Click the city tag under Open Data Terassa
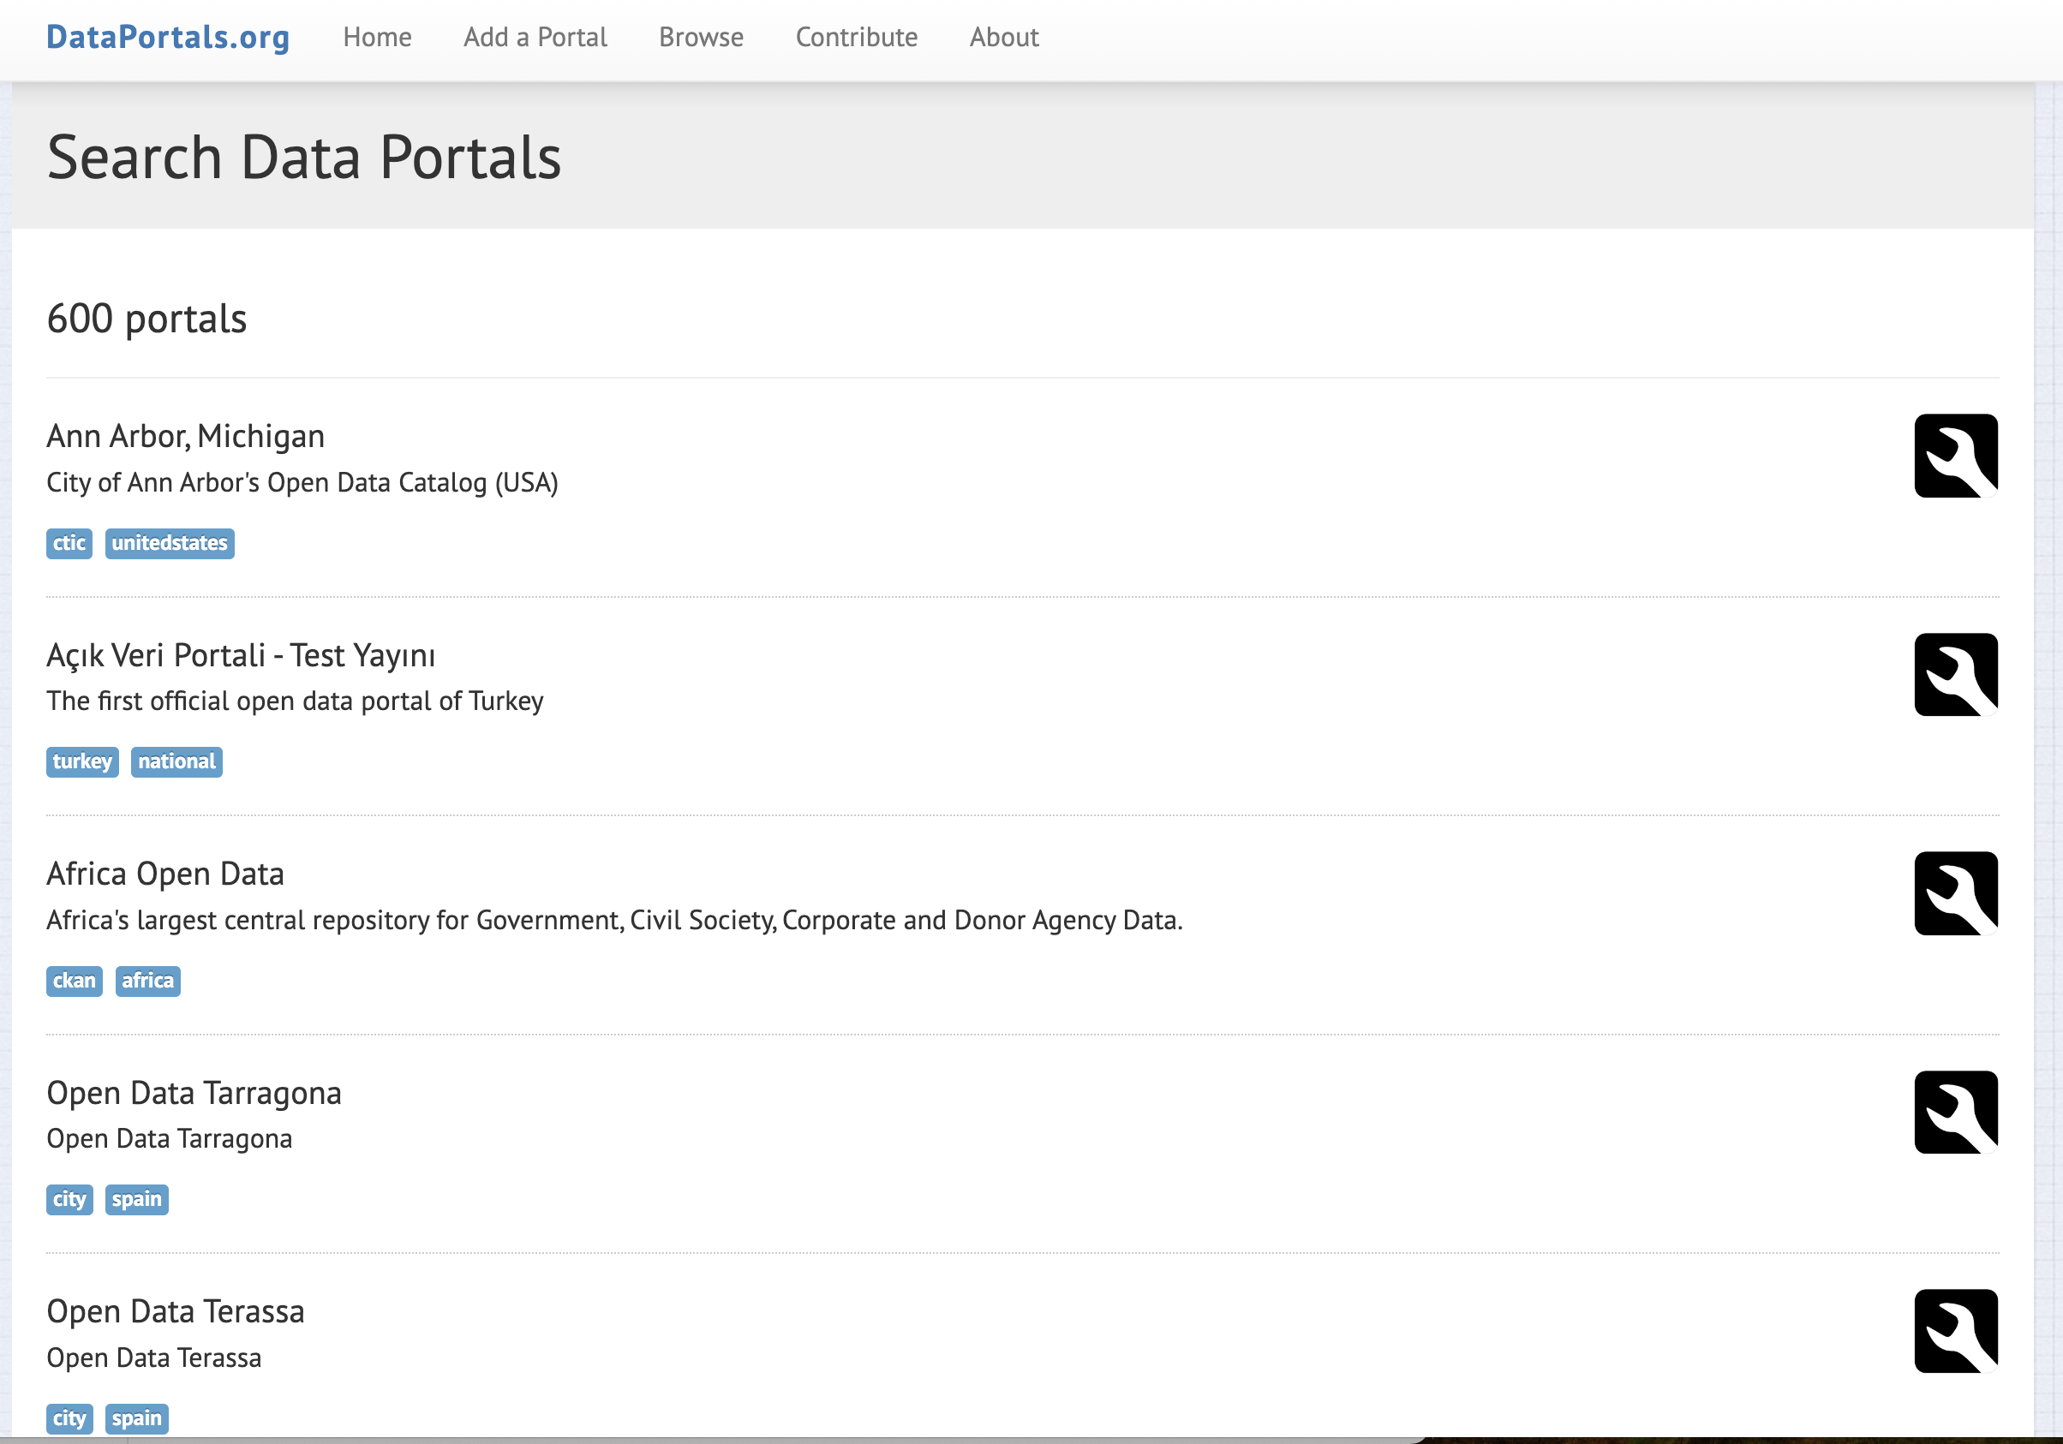Viewport: 2063px width, 1444px height. tap(69, 1419)
